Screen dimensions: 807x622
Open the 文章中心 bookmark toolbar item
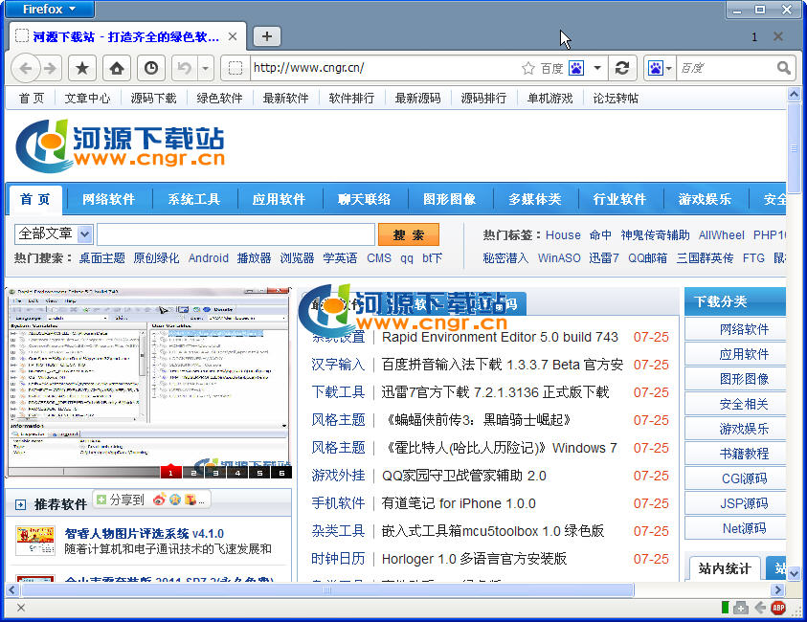coord(87,99)
